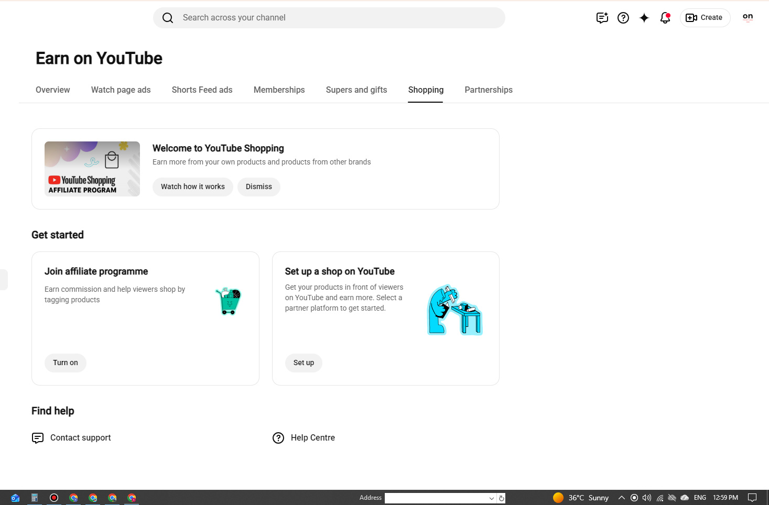Click the refresh icon beside the Address box
769x505 pixels.
[x=502, y=498]
